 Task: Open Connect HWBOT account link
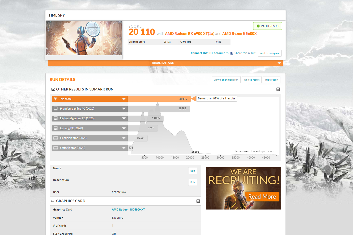coord(208,53)
